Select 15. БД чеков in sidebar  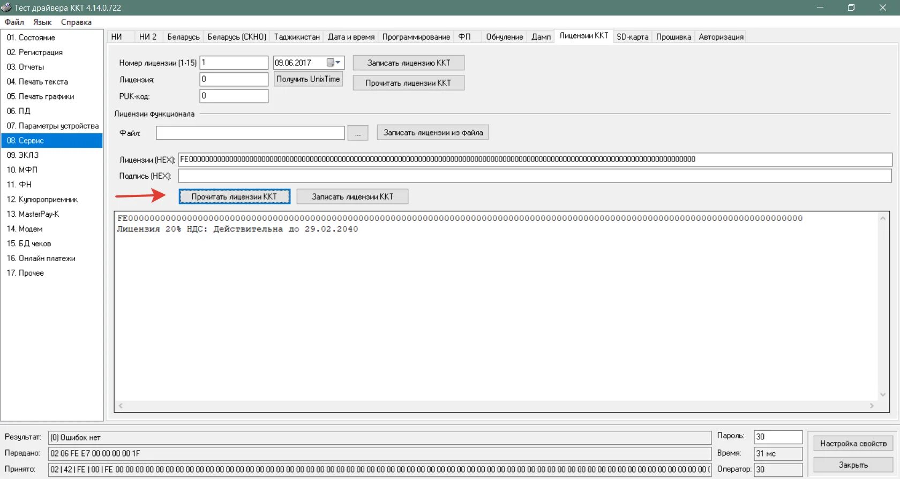click(52, 244)
